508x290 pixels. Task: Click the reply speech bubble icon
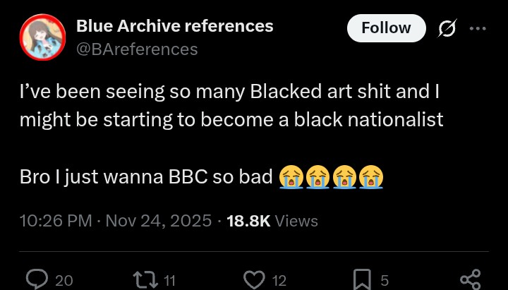pyautogui.click(x=37, y=279)
